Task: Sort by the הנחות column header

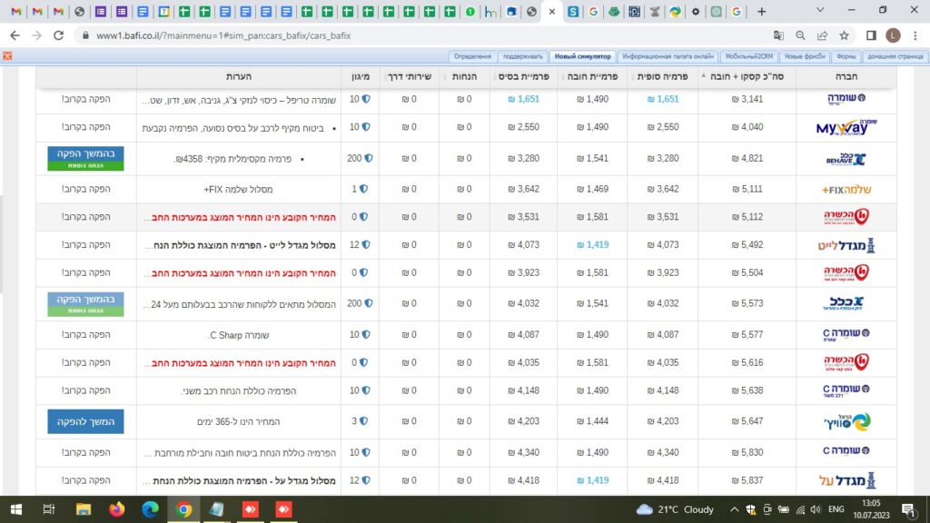Action: click(464, 76)
